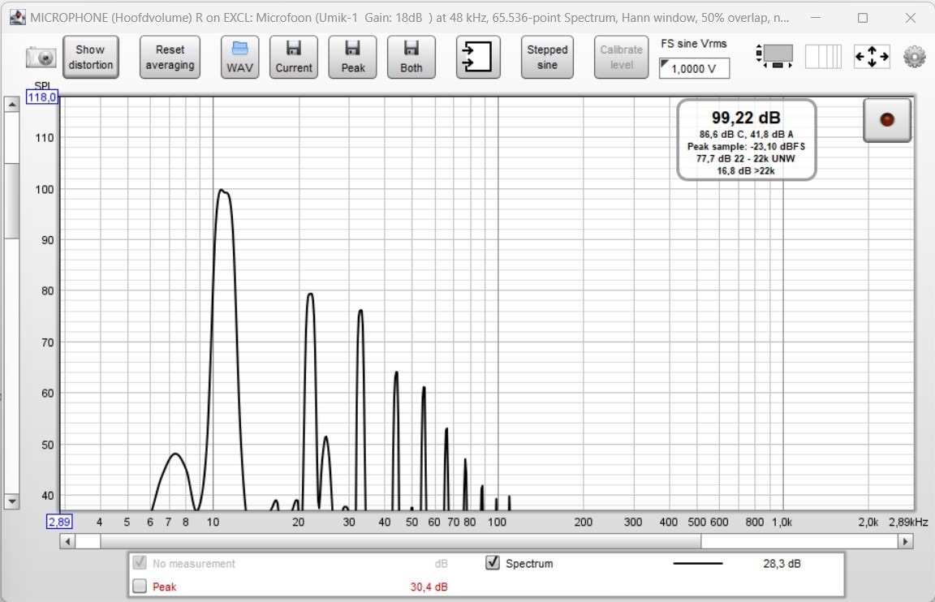The width and height of the screenshot is (935, 602).
Task: Edit left frequency limit 2,89
Action: pos(59,522)
